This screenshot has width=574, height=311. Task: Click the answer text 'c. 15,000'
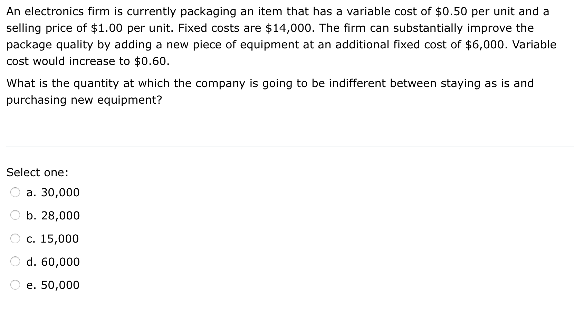(x=52, y=238)
